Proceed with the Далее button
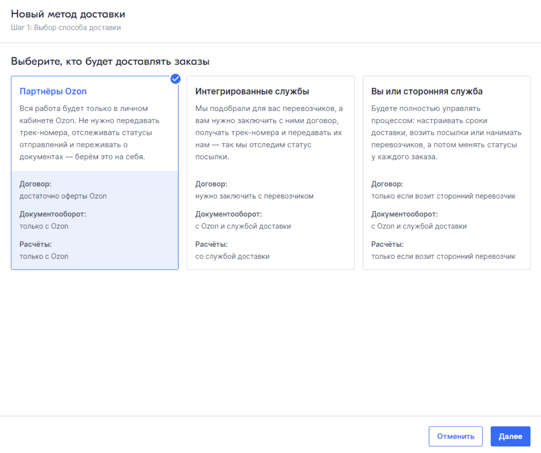The image size is (541, 453). (510, 436)
